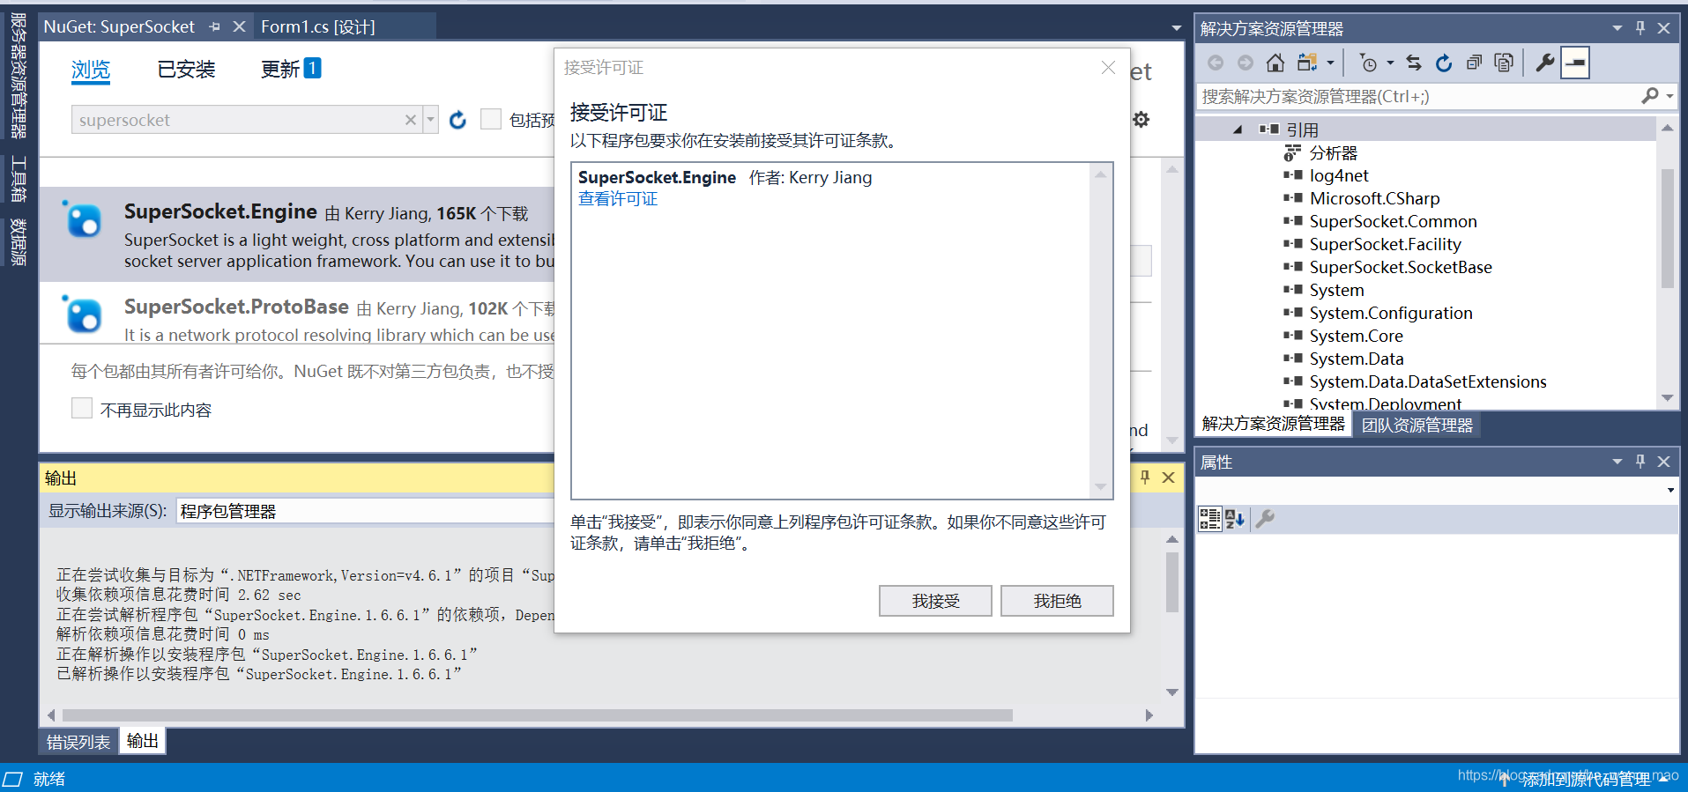This screenshot has height=792, width=1688.
Task: Open the 服务器资源管理器 side tab
Action: tap(19, 77)
